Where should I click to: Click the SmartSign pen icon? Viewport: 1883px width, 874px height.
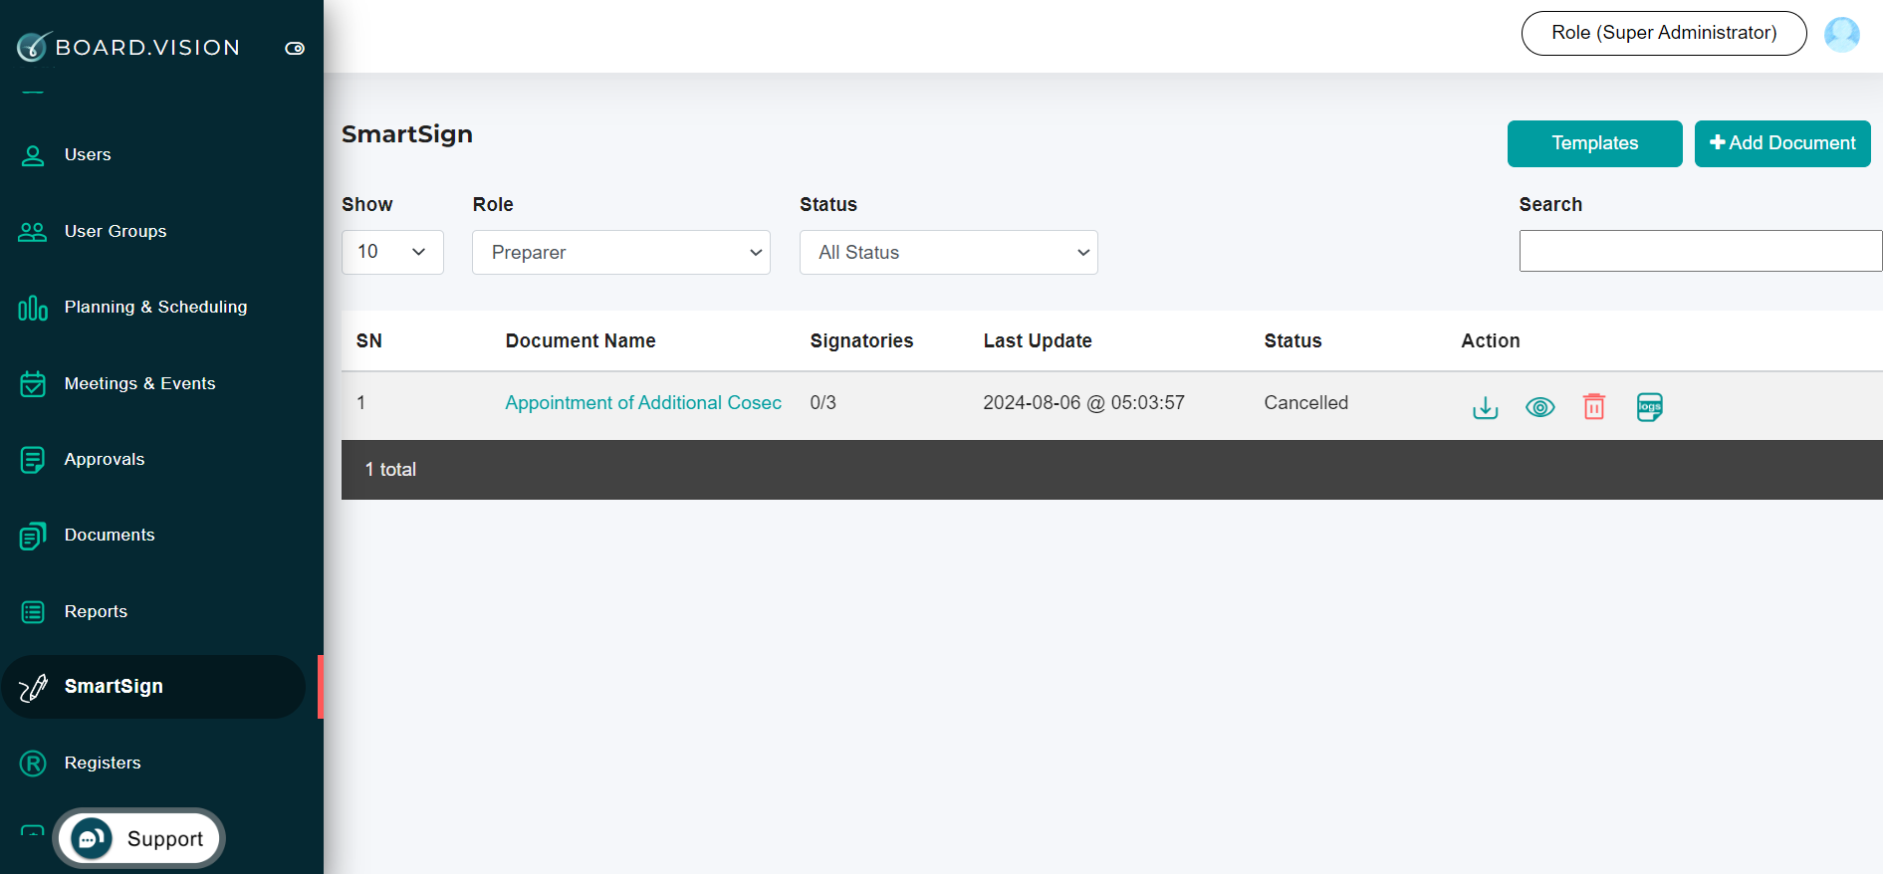tap(33, 687)
